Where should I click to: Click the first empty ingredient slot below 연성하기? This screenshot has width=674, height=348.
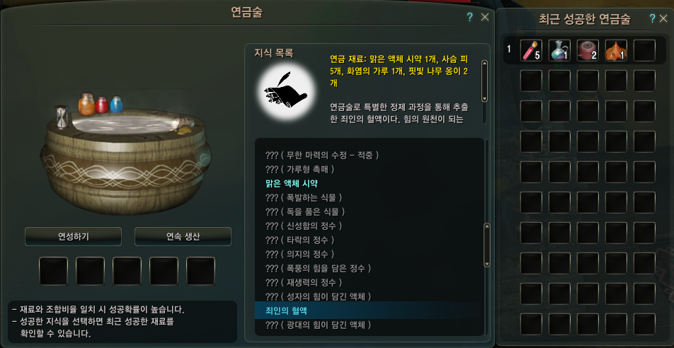[x=54, y=271]
